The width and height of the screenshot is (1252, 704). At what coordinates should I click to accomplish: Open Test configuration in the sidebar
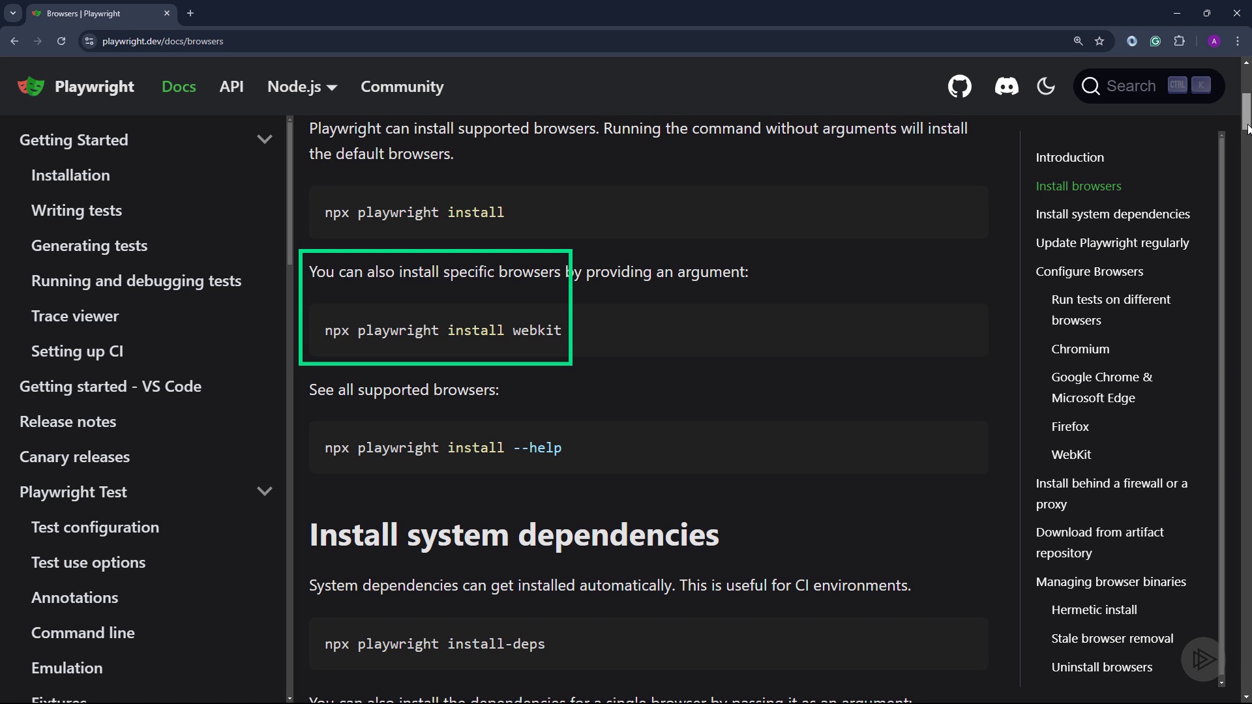coord(95,527)
